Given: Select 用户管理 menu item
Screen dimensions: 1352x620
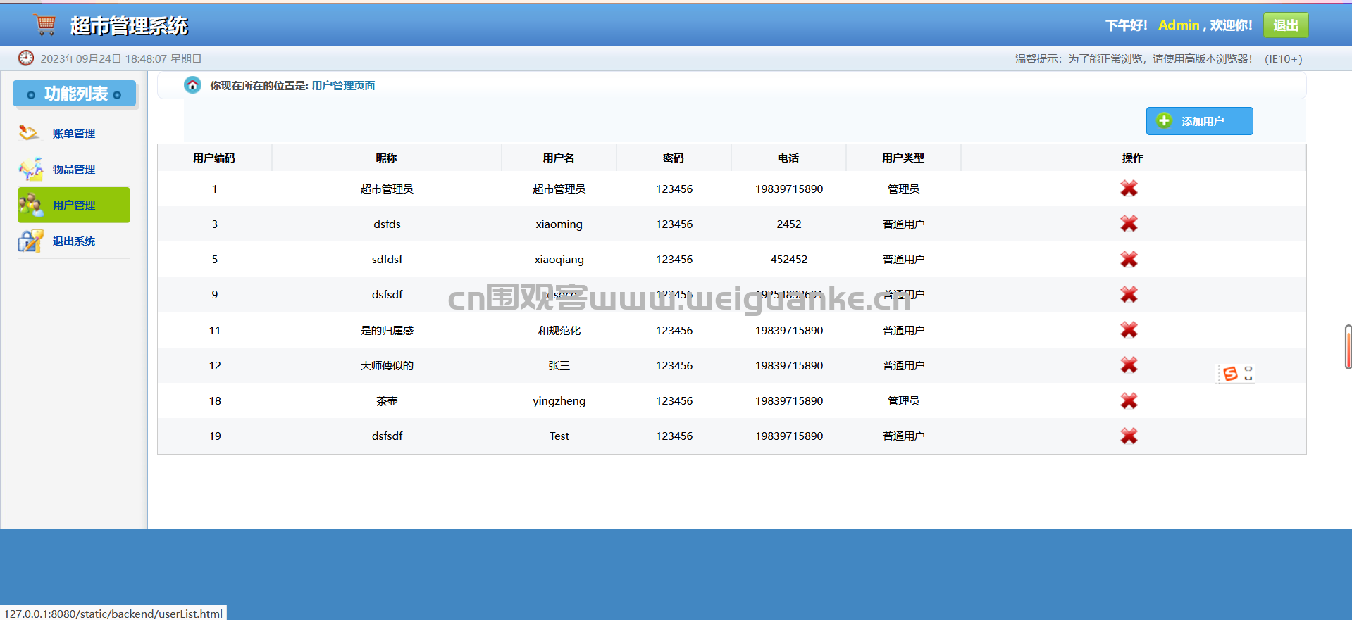Looking at the screenshot, I should [74, 205].
